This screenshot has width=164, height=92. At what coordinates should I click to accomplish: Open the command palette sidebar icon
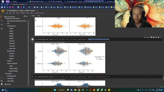[2, 81]
